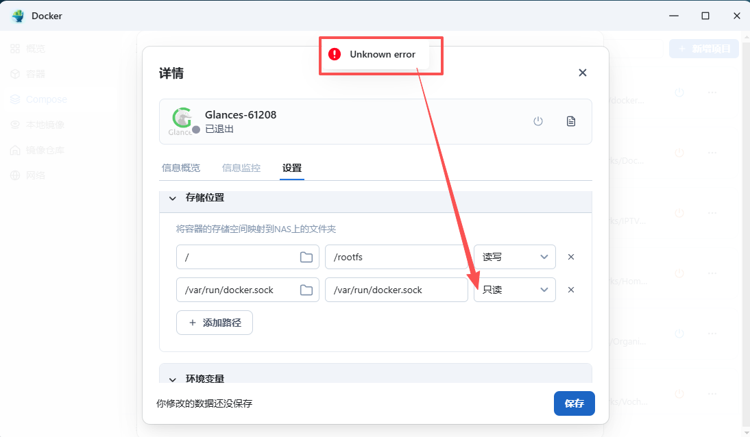Click the red error alert icon
The width and height of the screenshot is (750, 437).
click(x=335, y=54)
